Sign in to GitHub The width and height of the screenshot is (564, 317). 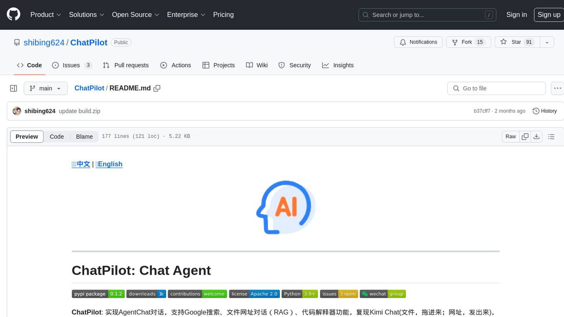pos(516,15)
